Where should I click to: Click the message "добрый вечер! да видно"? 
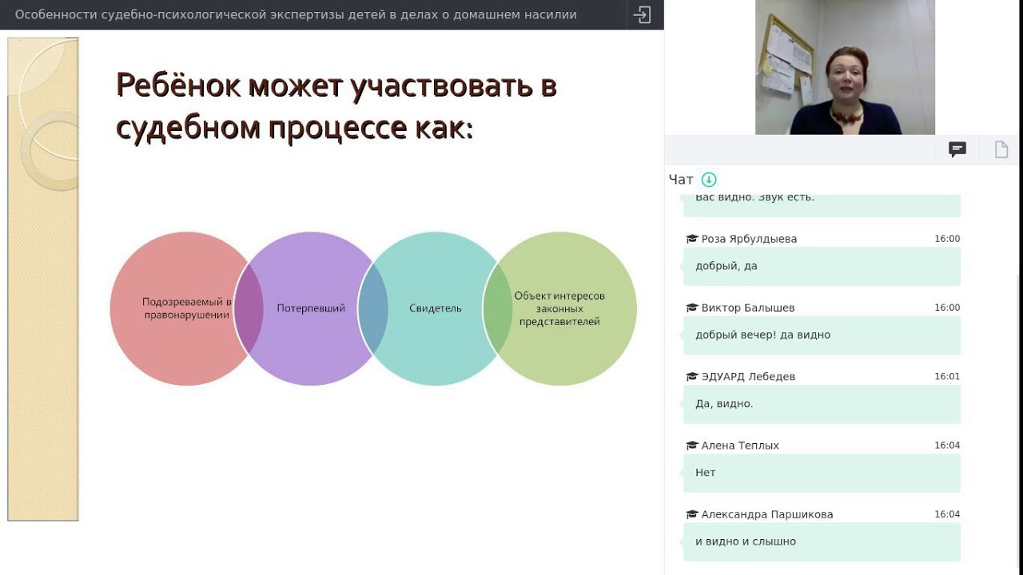[822, 335]
